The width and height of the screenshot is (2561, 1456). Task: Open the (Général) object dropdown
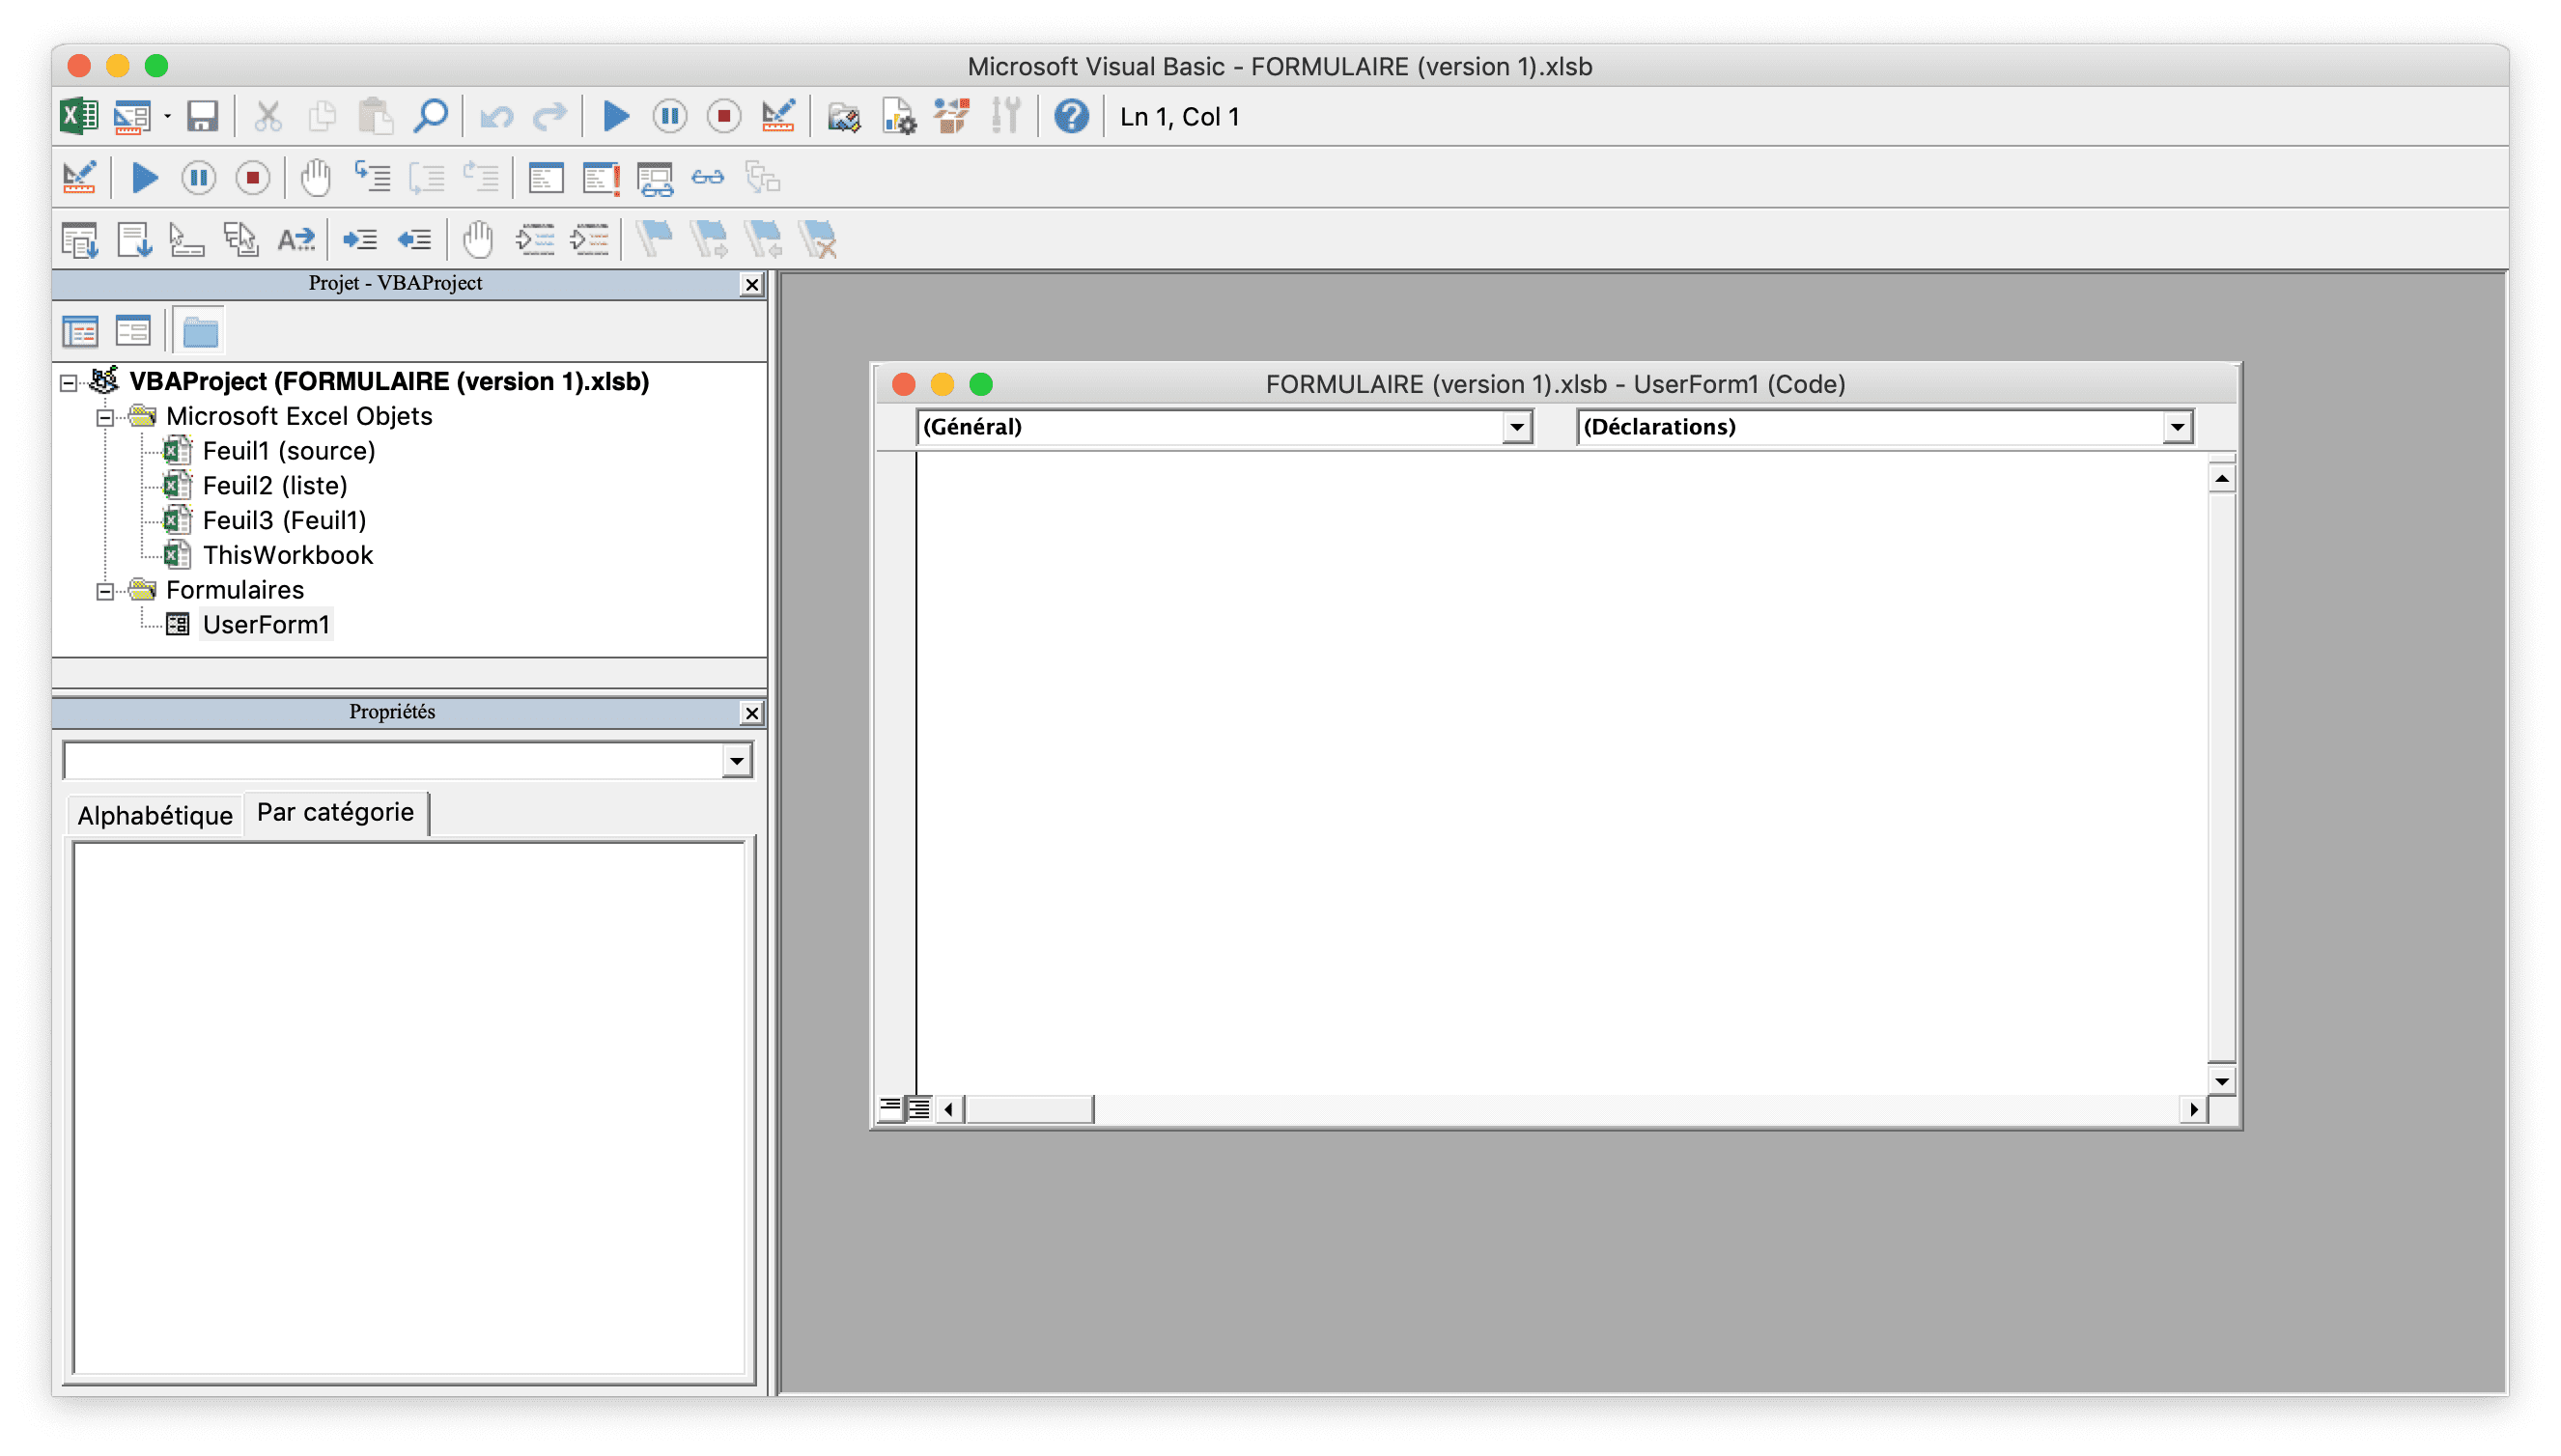1516,427
